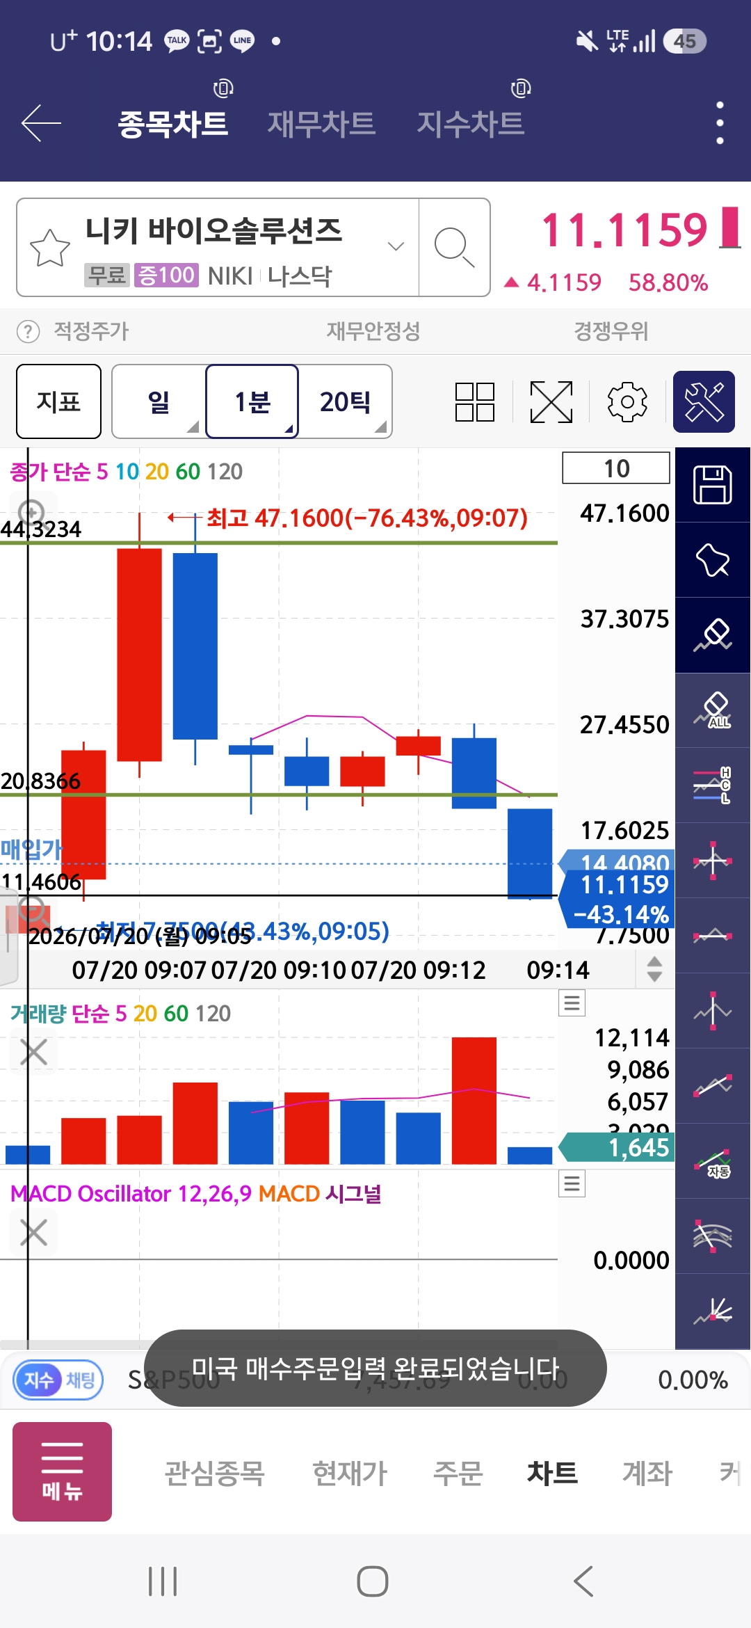Open stock search magnifier
751x1628 pixels.
click(454, 248)
